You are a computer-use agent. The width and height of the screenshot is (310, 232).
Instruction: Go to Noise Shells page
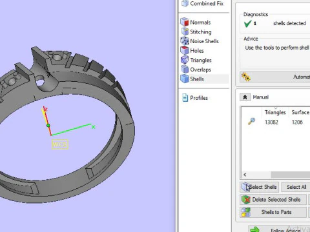[x=203, y=41]
